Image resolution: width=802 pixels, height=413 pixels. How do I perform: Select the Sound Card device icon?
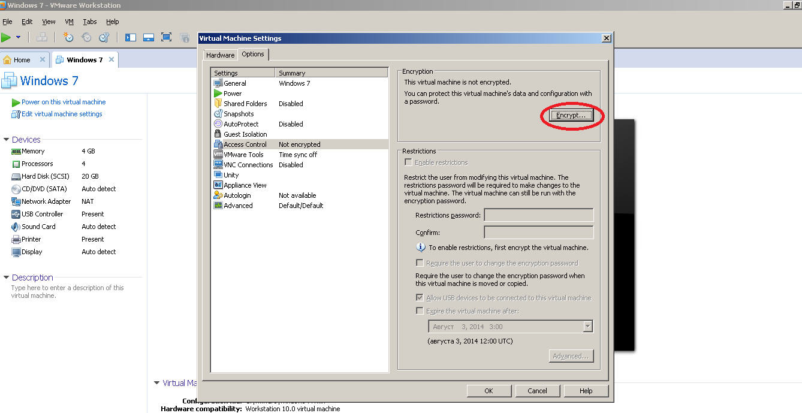16,227
